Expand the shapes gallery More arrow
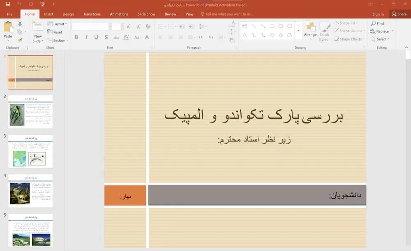The height and width of the screenshot is (251, 411). 298,31
